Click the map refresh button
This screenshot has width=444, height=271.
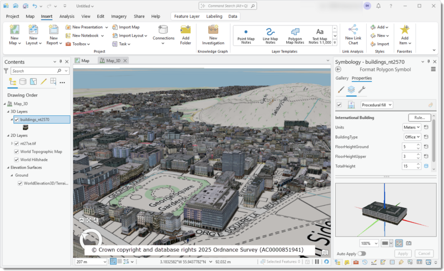(326, 262)
